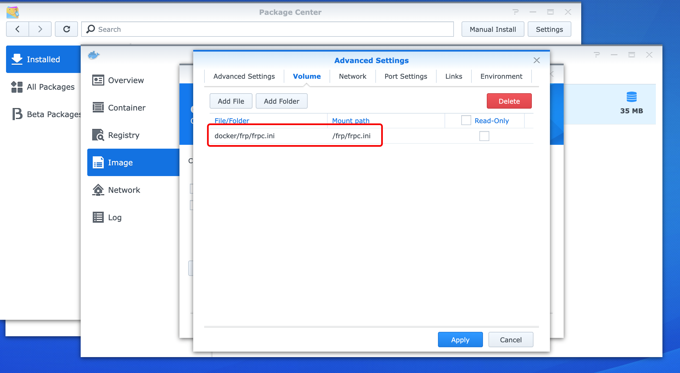The height and width of the screenshot is (373, 680).
Task: Switch to the Port Settings tab
Action: pos(406,76)
